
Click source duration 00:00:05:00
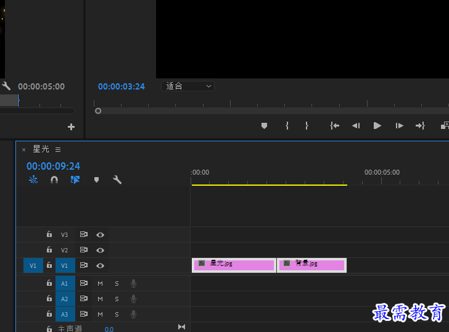coord(41,86)
